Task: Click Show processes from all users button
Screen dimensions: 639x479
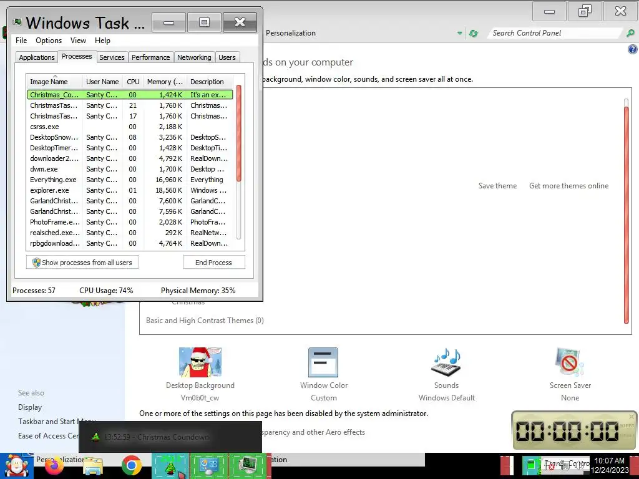Action: [82, 263]
